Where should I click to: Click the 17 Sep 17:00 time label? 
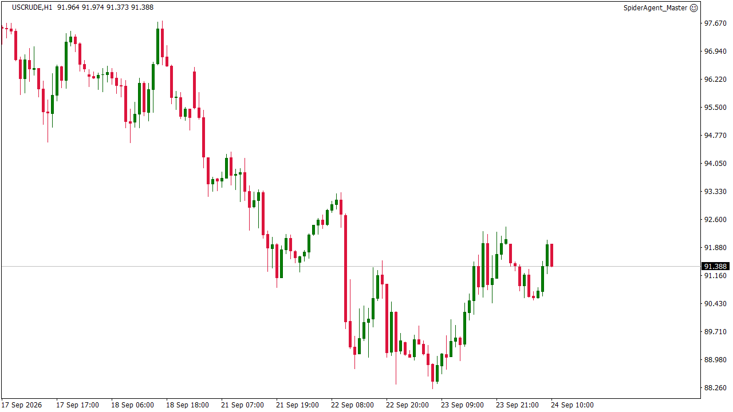(x=77, y=405)
